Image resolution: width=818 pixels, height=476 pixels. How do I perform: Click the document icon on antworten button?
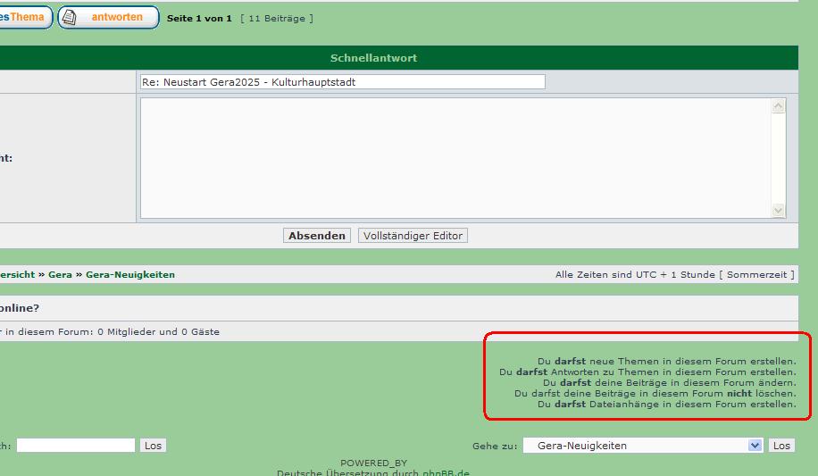[x=70, y=17]
